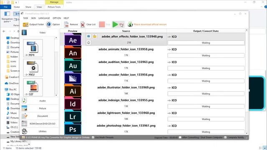Screen dimensions: 267x150
Task: Toggle After Converting Shut Down Computer checkbox
Action: pos(180,137)
